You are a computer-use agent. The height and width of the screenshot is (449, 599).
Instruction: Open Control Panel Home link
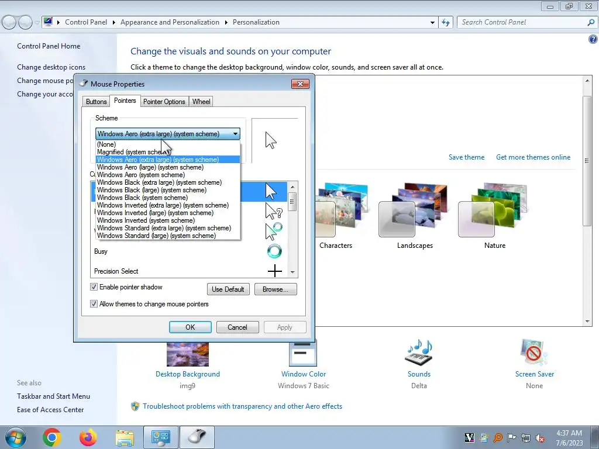49,46
